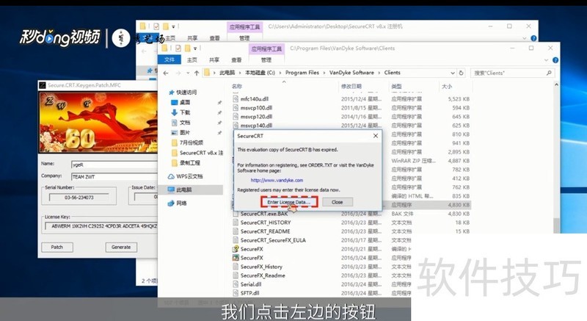Select SecureCRT_HISTORY file
Viewport: 587px width, 321px height.
[266, 223]
